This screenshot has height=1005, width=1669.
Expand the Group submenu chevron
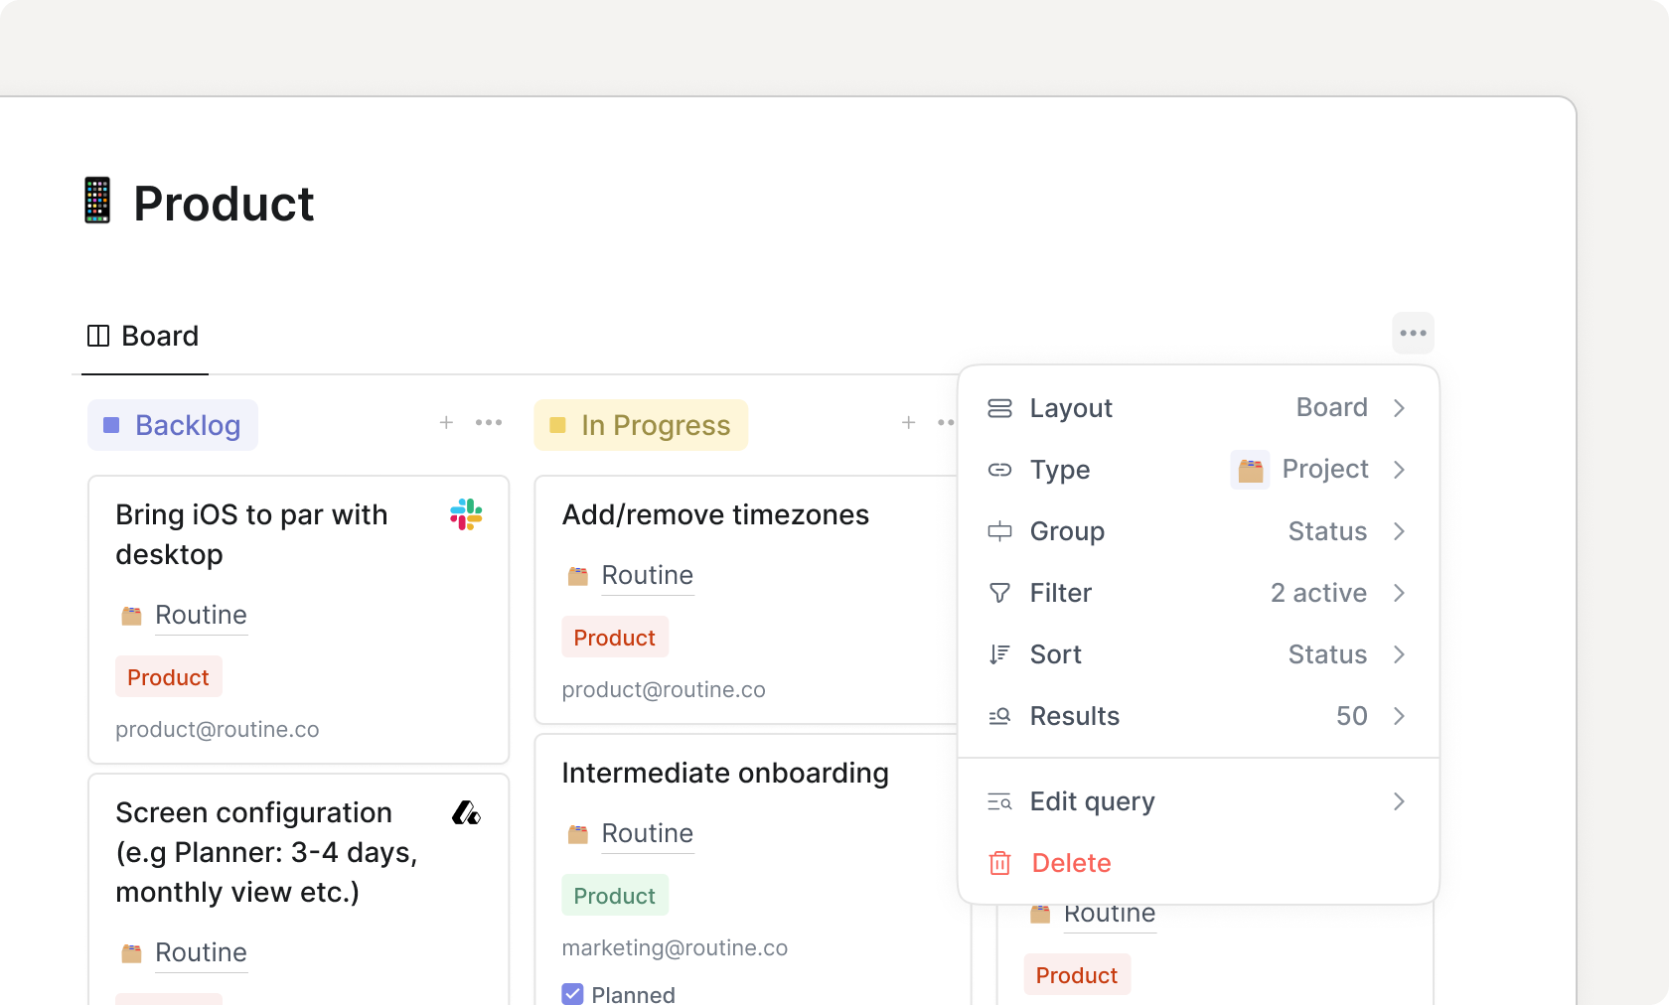(1399, 531)
